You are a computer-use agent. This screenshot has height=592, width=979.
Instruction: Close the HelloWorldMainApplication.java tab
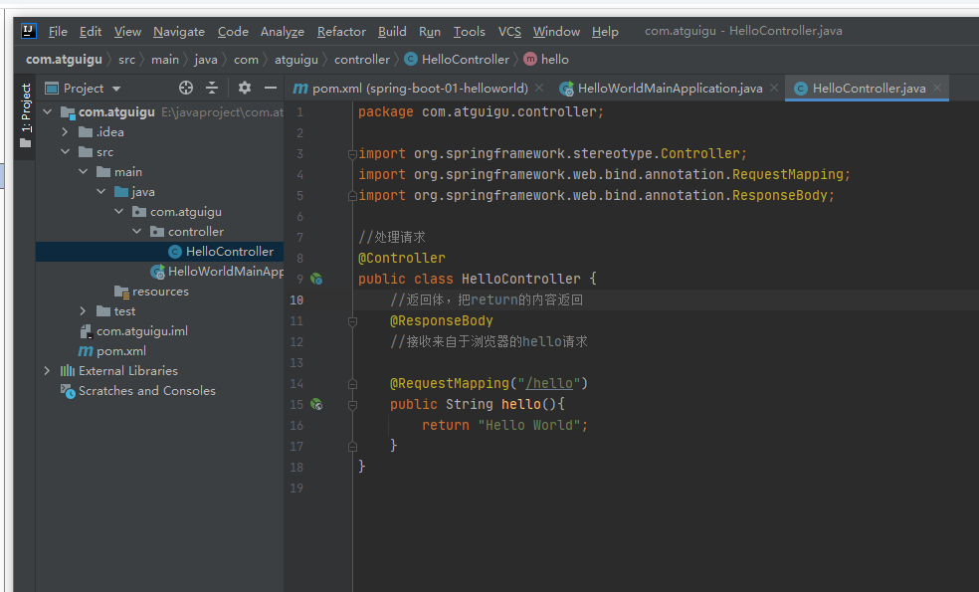774,89
